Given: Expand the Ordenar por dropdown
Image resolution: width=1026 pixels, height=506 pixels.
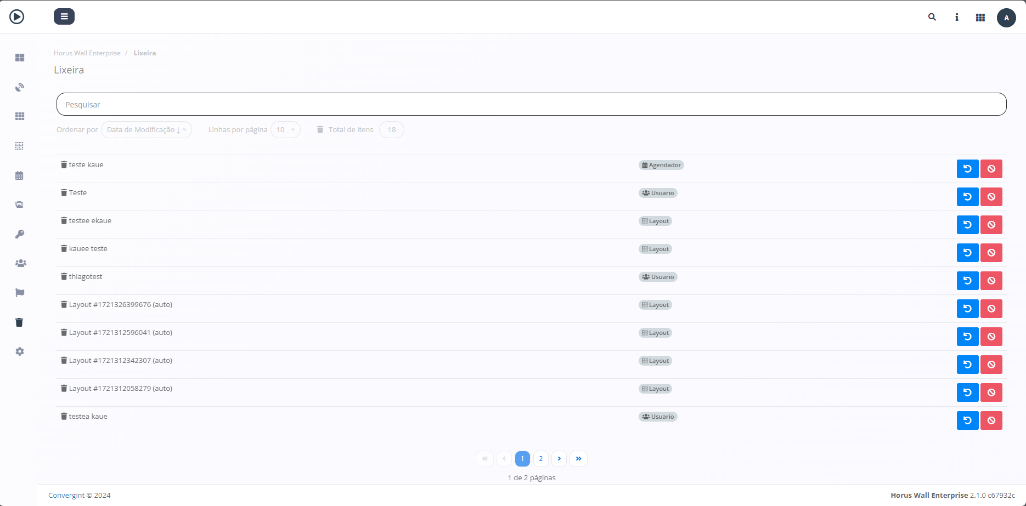Looking at the screenshot, I should pos(146,130).
